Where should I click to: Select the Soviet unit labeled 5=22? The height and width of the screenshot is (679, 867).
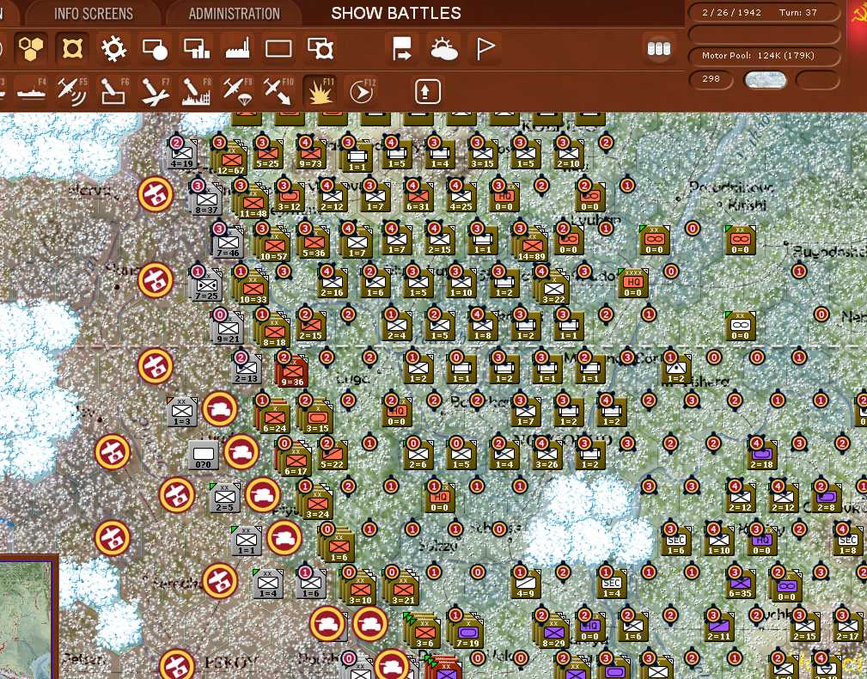pos(332,456)
